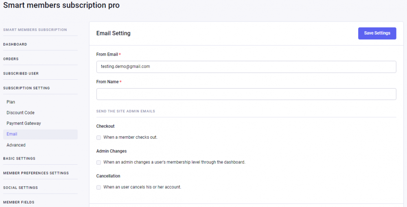Open the Advanced submenu item
This screenshot has width=407, height=207.
tap(16, 145)
